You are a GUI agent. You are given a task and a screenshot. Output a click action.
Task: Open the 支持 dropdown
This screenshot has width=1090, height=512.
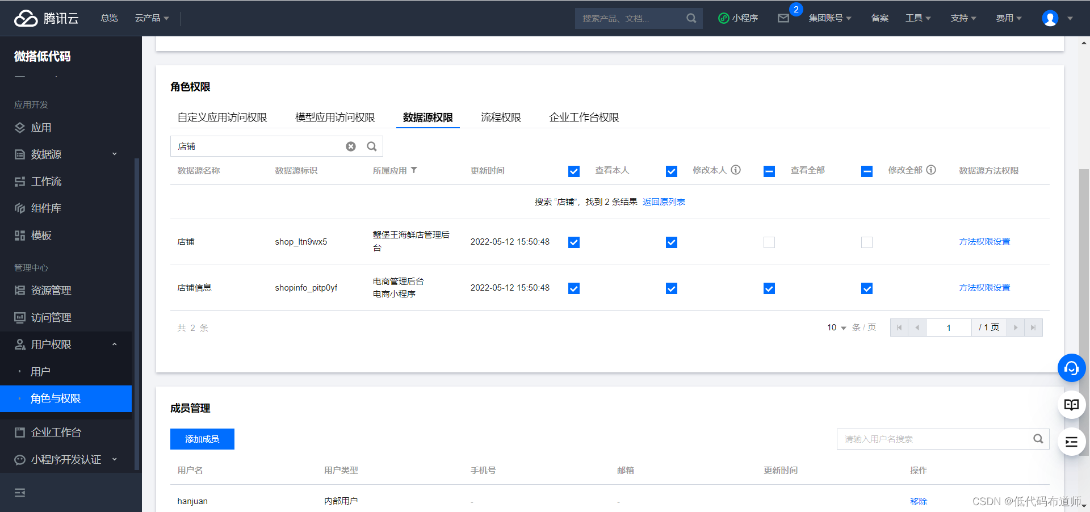click(x=963, y=18)
